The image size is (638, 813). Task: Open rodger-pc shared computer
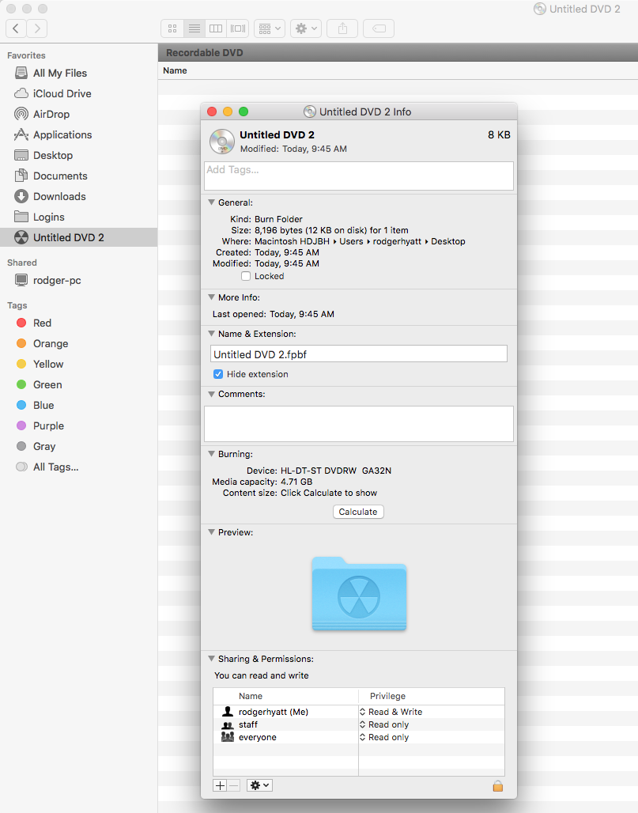pyautogui.click(x=79, y=281)
